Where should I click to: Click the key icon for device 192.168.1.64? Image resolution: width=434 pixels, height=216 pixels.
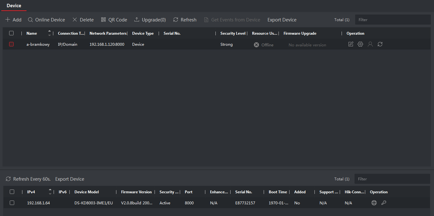(x=384, y=203)
